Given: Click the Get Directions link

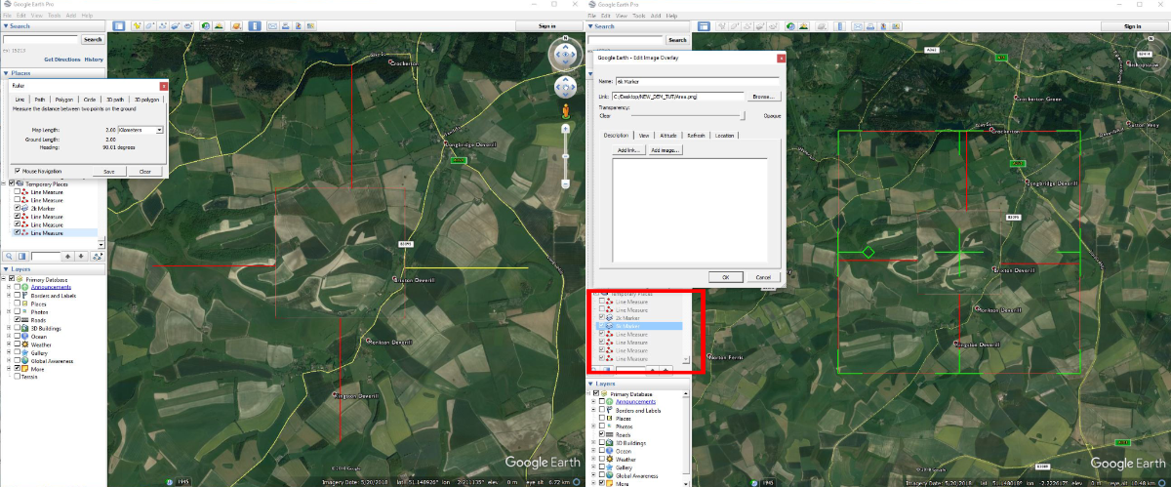Looking at the screenshot, I should tap(61, 60).
